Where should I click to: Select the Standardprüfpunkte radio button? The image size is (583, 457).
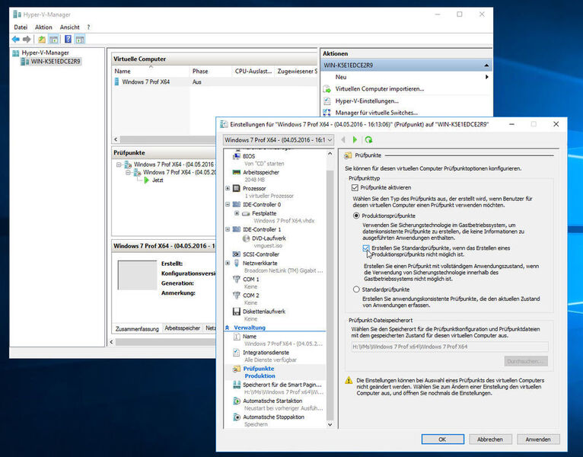(x=356, y=289)
